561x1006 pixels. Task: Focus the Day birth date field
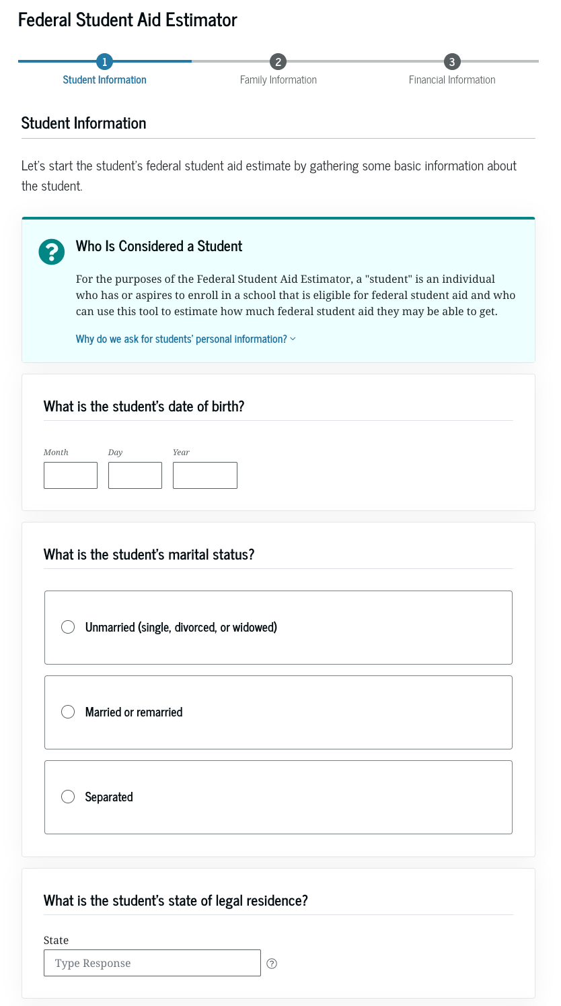pyautogui.click(x=135, y=475)
